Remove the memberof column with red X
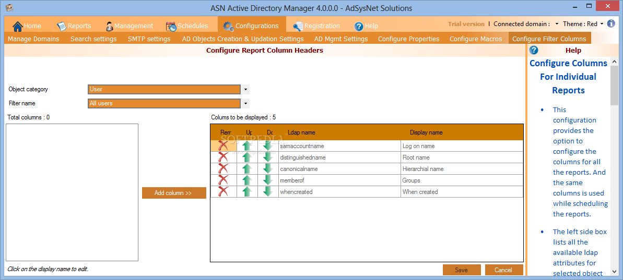623x280 pixels. [x=224, y=180]
